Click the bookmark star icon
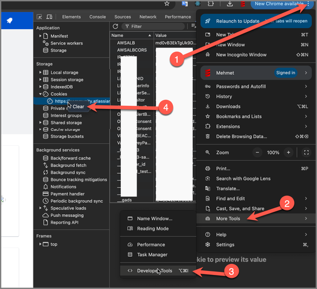Screen dimensions: 317x289 pyautogui.click(x=167, y=4)
